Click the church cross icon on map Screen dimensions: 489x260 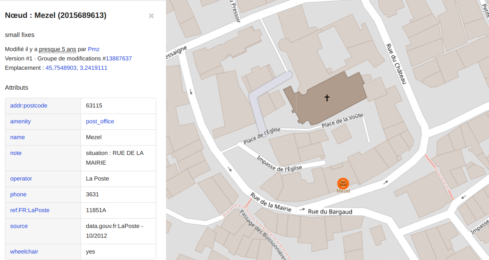coord(326,98)
